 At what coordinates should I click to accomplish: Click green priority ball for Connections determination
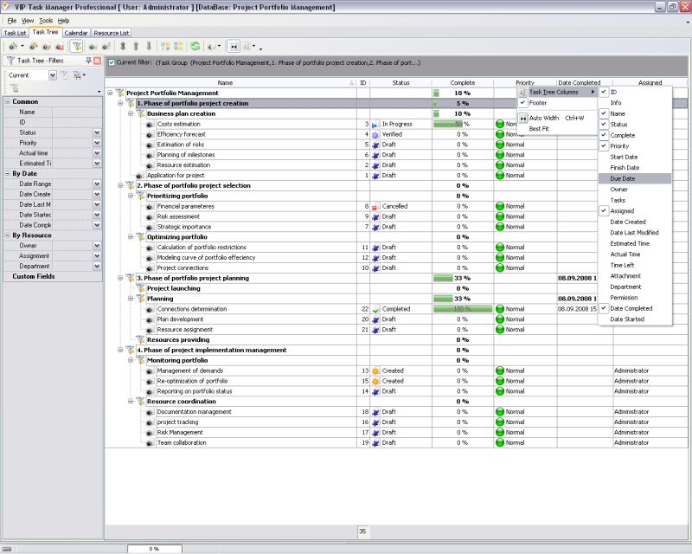pos(500,309)
